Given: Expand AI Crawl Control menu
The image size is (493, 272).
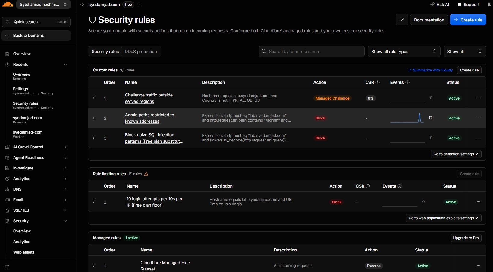Looking at the screenshot, I should pyautogui.click(x=65, y=147).
